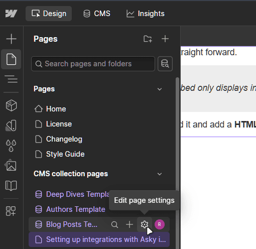Click the R user avatar badge
Image resolution: width=256 pixels, height=249 pixels.
(160, 224)
